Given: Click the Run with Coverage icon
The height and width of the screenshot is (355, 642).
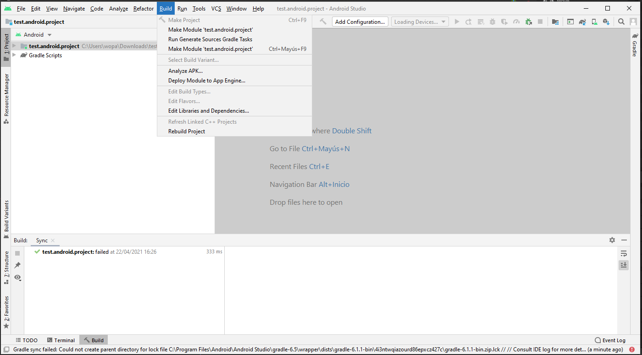Looking at the screenshot, I should [504, 22].
